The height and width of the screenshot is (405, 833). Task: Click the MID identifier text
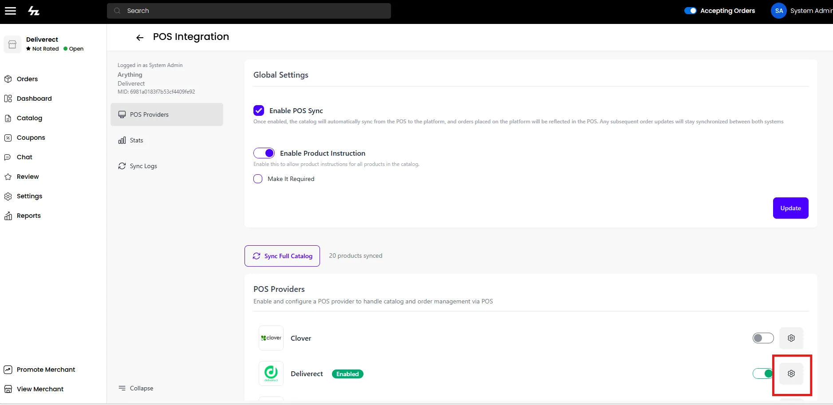156,92
